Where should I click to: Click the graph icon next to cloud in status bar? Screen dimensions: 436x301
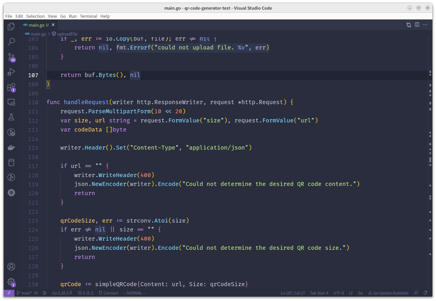point(44,293)
